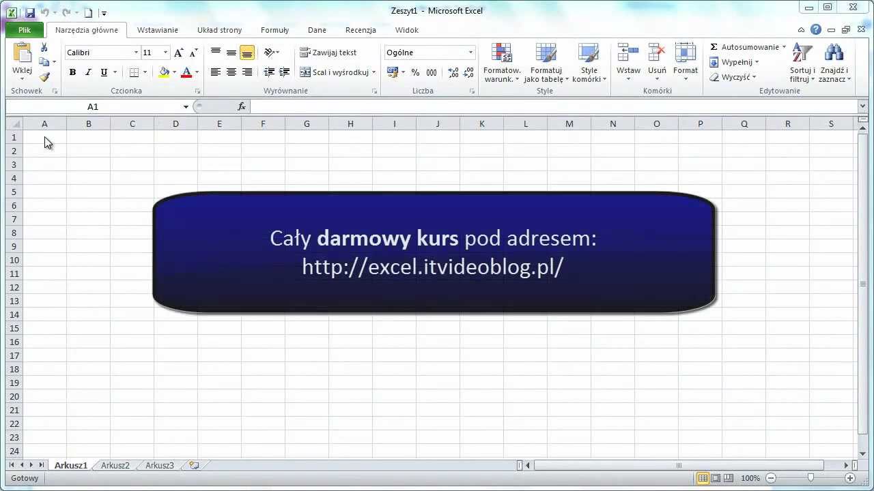Open the Plik file tab
This screenshot has width=874, height=491.
pyautogui.click(x=25, y=30)
